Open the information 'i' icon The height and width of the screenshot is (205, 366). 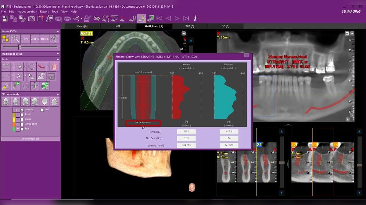tap(195, 19)
